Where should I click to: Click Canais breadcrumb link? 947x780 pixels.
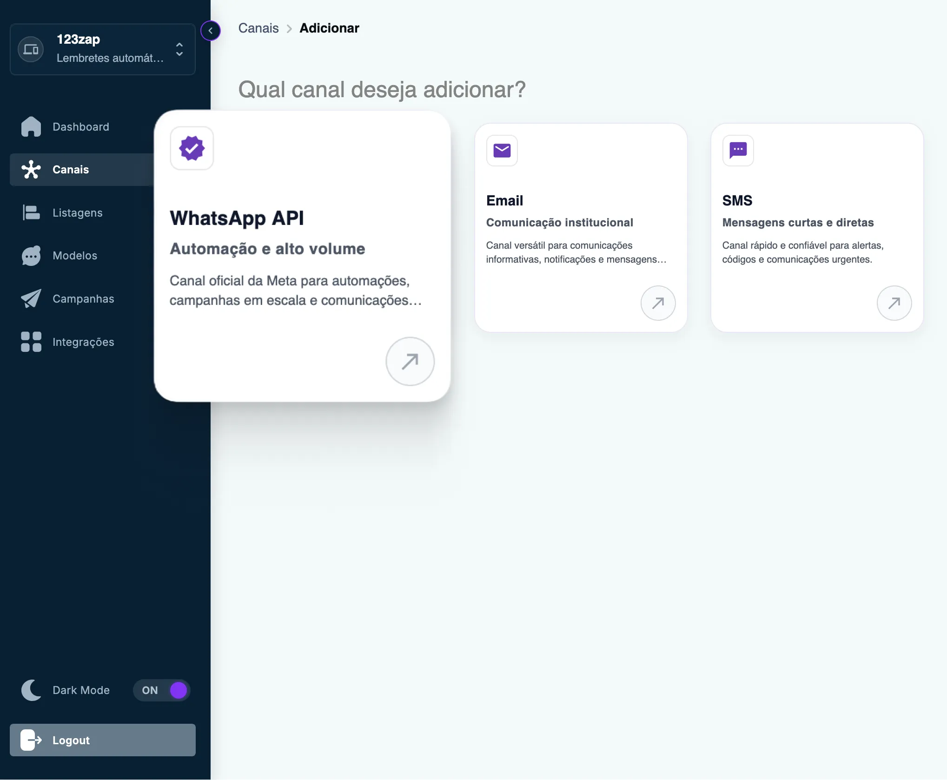(x=258, y=28)
